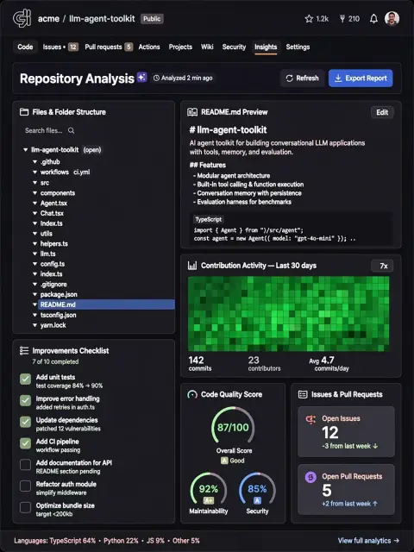This screenshot has width=414, height=552.
Task: Check off Optimize bundle size
Action: pyautogui.click(x=25, y=507)
